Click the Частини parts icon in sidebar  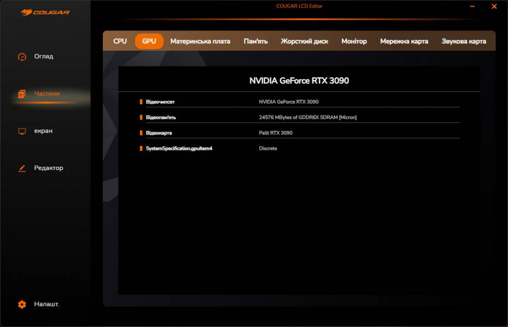tap(22, 93)
